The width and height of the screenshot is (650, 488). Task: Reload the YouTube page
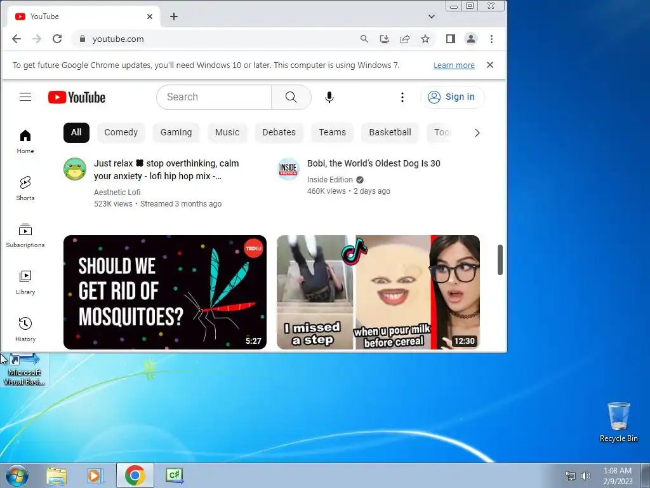point(57,39)
